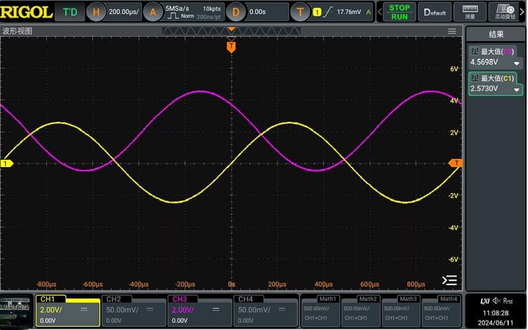Open trigger level 17.76mV setting

click(349, 12)
